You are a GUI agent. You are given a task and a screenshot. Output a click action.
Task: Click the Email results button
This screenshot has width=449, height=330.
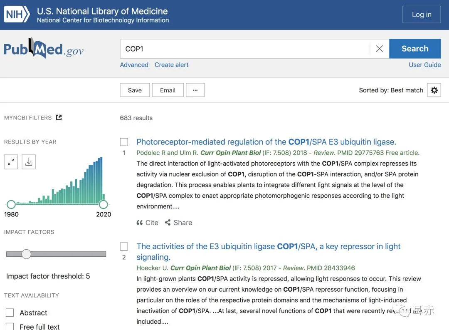tap(168, 90)
